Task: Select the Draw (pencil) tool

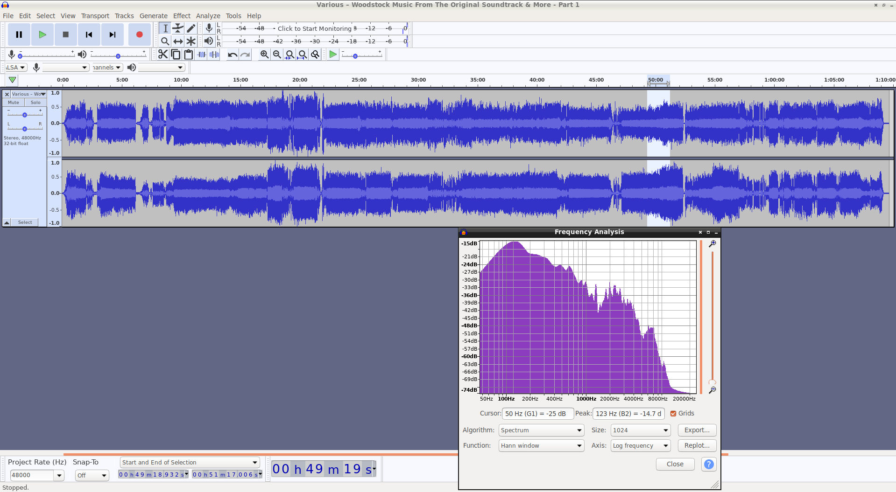Action: 191,28
